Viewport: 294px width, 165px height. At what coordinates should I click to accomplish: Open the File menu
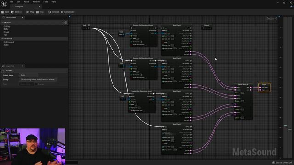(11, 2)
